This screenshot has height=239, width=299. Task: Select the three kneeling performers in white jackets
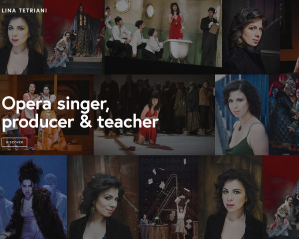click(136, 38)
